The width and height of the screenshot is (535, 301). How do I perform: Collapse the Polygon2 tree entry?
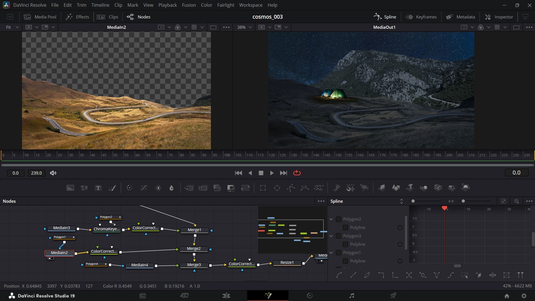[331, 219]
